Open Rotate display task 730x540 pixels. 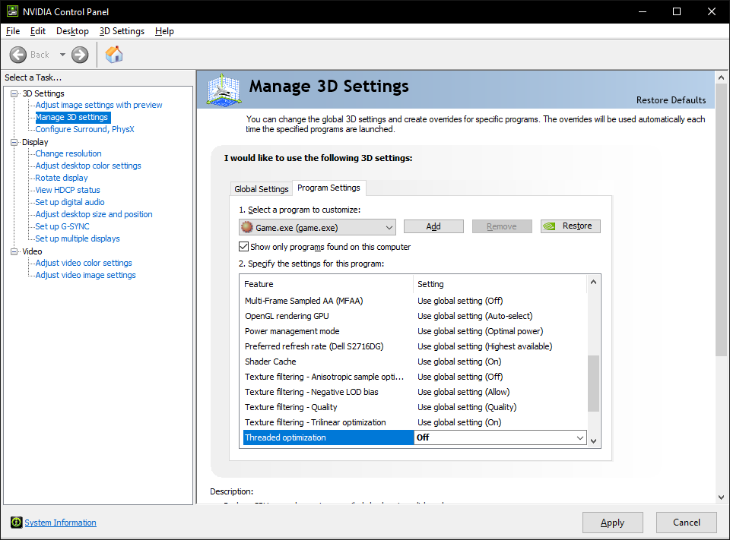(62, 178)
